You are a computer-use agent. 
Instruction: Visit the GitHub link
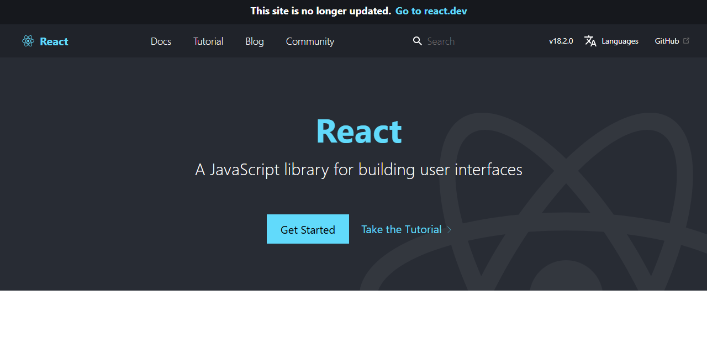pyautogui.click(x=672, y=41)
